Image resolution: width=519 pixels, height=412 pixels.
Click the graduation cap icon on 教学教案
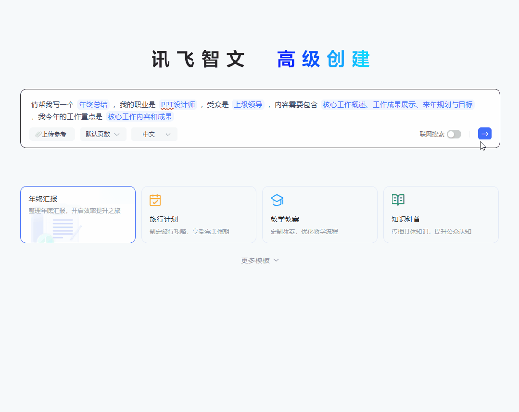click(x=277, y=200)
